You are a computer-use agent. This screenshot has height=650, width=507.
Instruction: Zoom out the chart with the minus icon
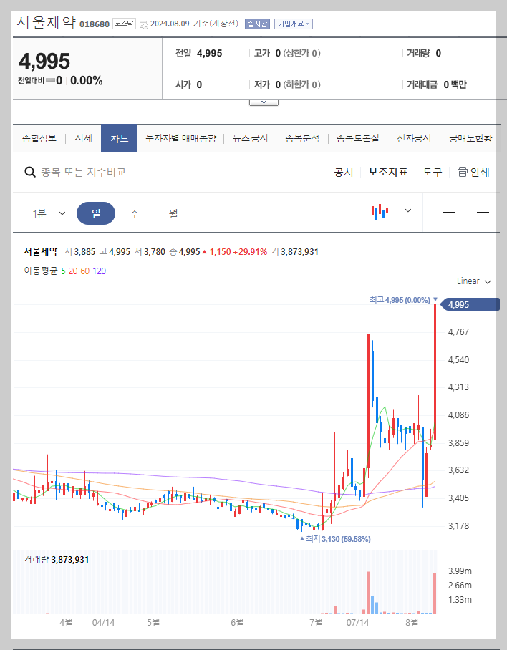(449, 212)
